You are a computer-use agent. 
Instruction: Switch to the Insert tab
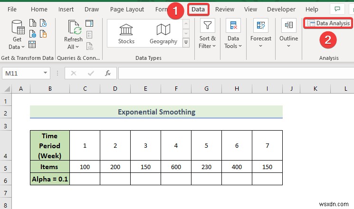(x=66, y=9)
